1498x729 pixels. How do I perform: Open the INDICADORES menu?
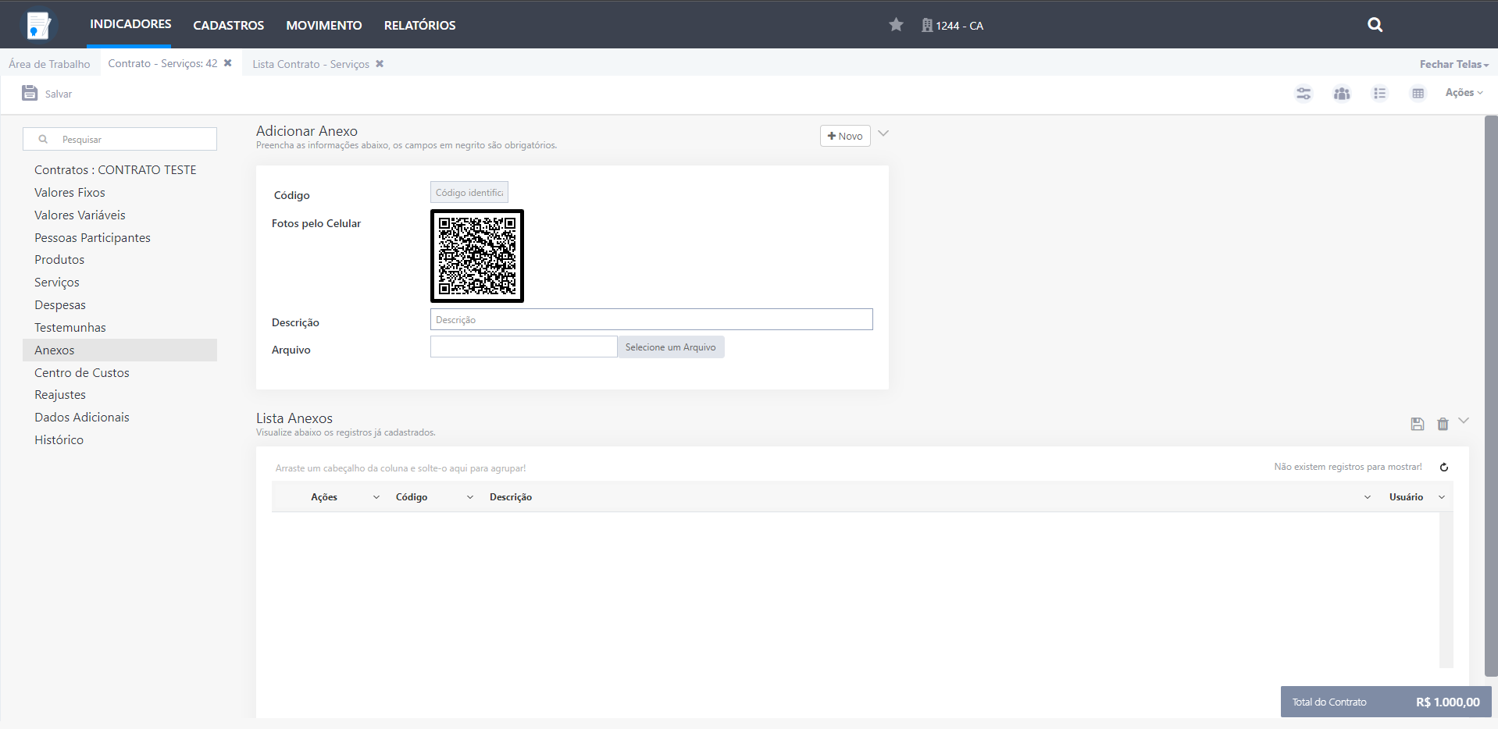click(130, 24)
